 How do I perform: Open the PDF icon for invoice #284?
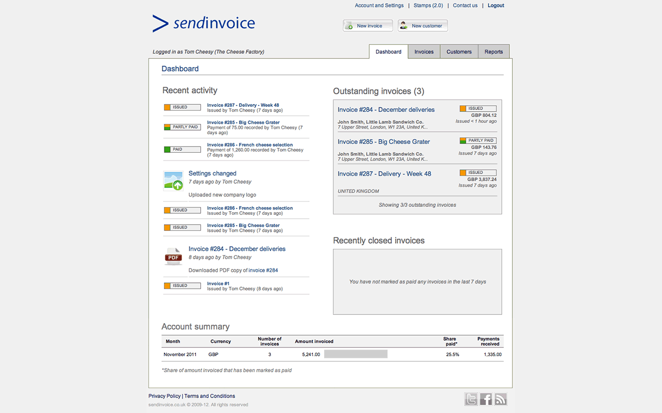click(x=173, y=257)
